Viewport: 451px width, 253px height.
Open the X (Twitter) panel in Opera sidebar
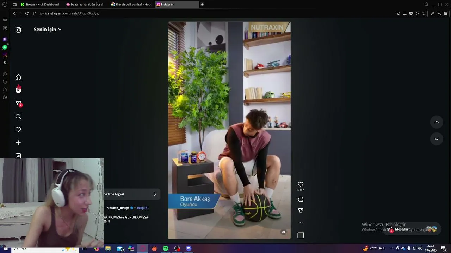coord(5,63)
